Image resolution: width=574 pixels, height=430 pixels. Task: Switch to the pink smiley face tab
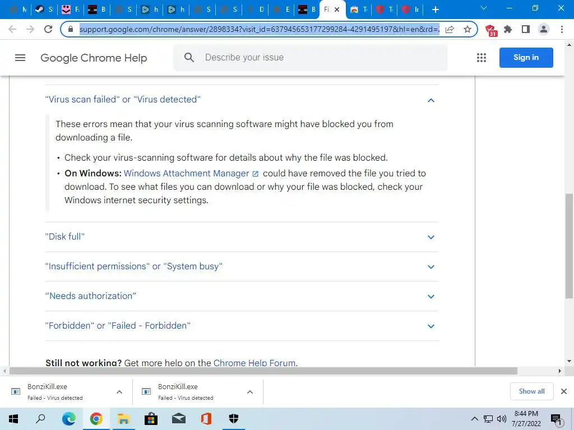(x=71, y=10)
